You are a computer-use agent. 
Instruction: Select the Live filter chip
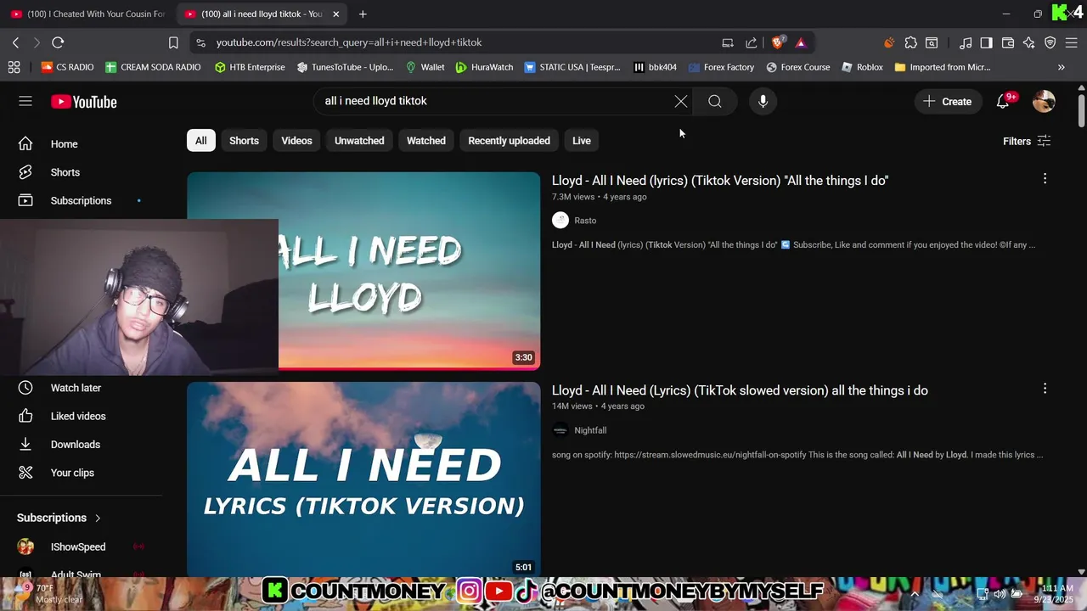(x=582, y=141)
